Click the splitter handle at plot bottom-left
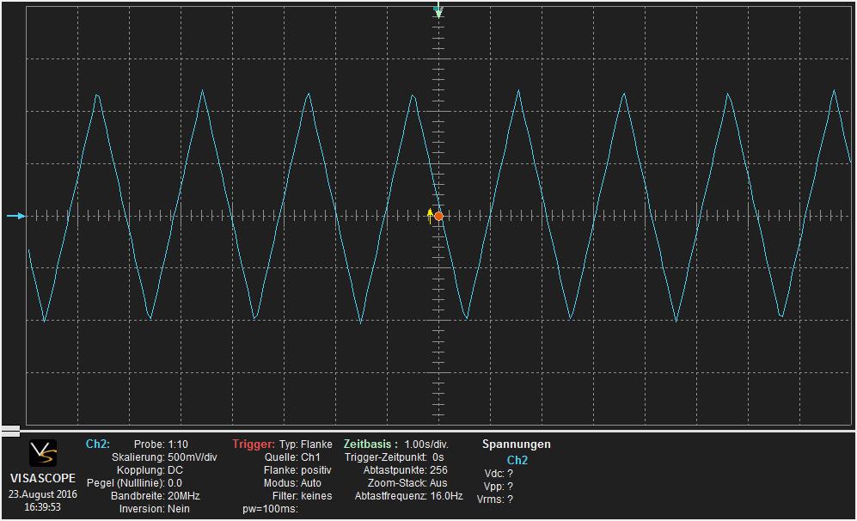857x521 pixels. click(x=10, y=432)
